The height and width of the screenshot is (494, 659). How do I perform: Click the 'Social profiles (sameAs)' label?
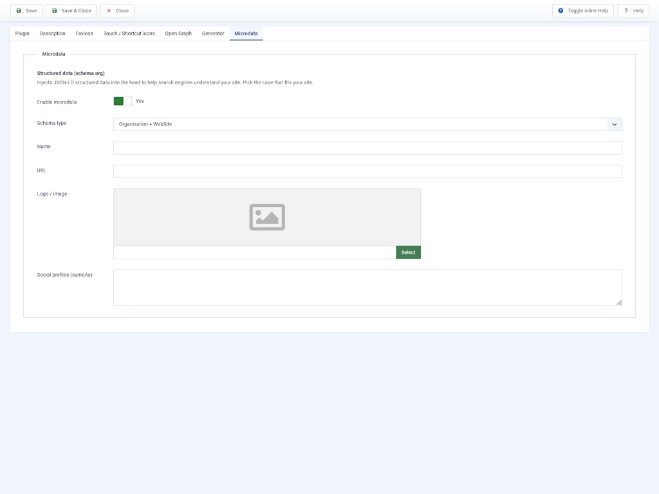[x=65, y=275]
